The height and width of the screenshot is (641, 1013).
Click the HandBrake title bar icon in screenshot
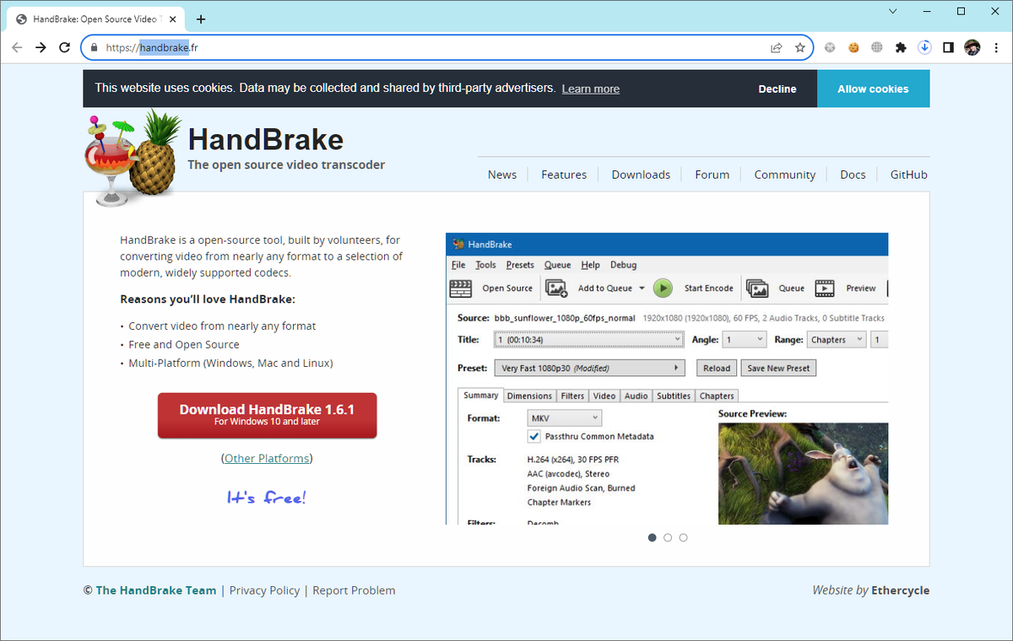(x=458, y=245)
